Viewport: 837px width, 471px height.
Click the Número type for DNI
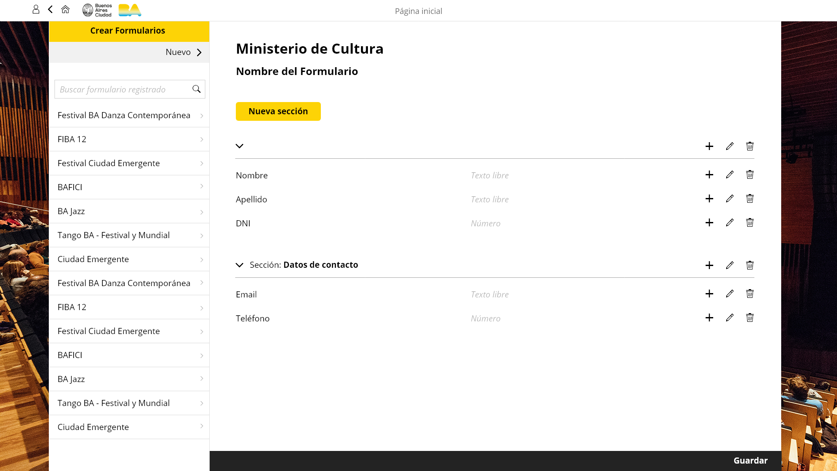tap(486, 223)
